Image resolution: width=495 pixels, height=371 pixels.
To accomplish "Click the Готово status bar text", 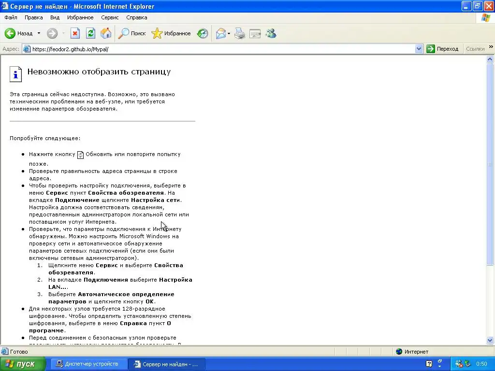I will click(x=19, y=352).
